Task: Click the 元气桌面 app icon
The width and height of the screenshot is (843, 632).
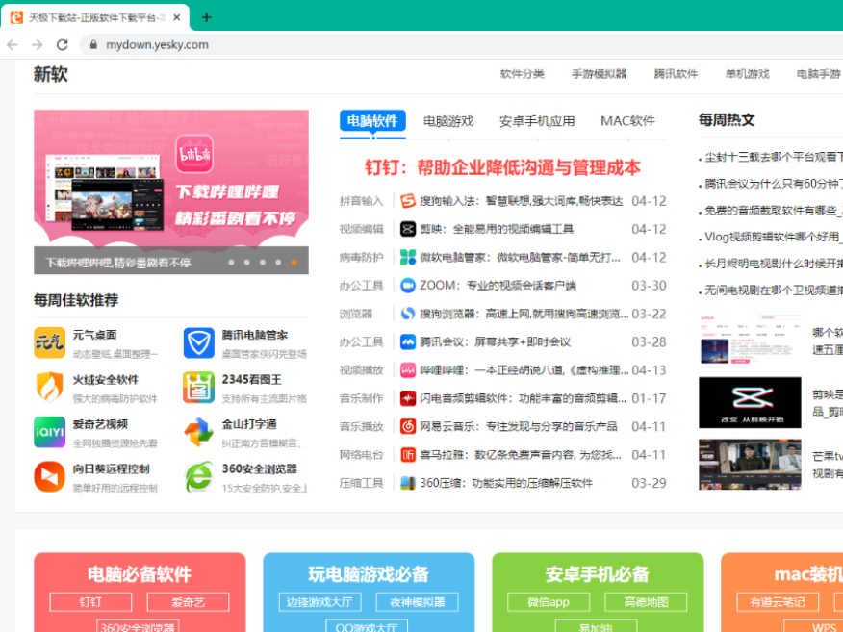Action: tap(49, 342)
